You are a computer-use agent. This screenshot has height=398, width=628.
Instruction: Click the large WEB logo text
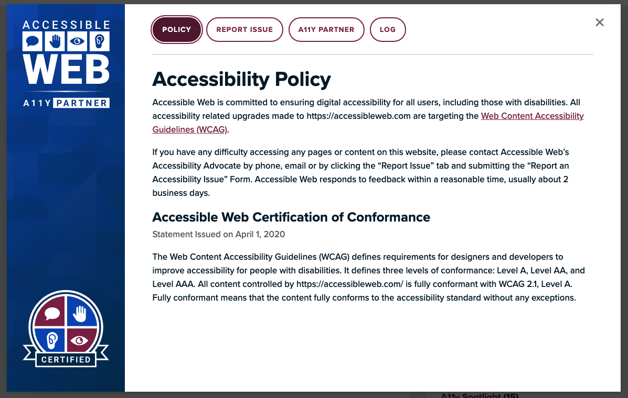(66, 70)
